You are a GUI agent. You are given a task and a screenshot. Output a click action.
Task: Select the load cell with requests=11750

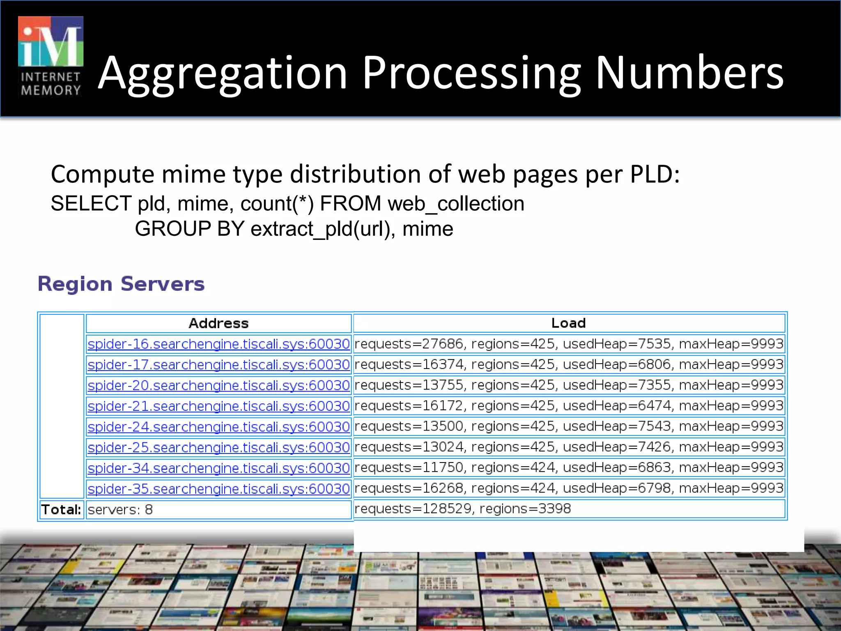[569, 467]
